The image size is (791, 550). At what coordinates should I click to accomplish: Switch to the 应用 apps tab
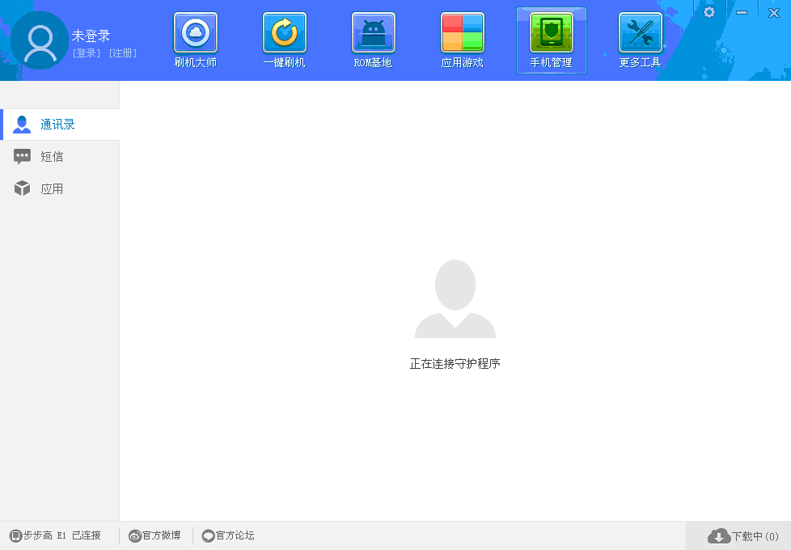coord(60,188)
